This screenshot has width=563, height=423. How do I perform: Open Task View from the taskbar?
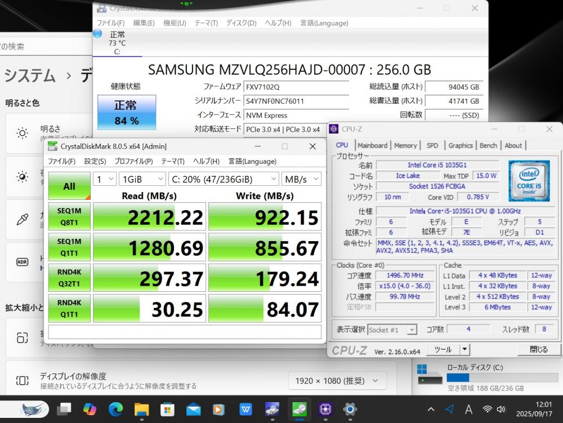(x=64, y=409)
